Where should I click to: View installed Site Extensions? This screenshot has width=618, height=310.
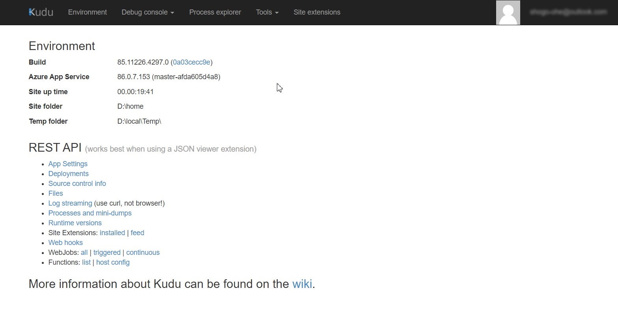click(112, 232)
